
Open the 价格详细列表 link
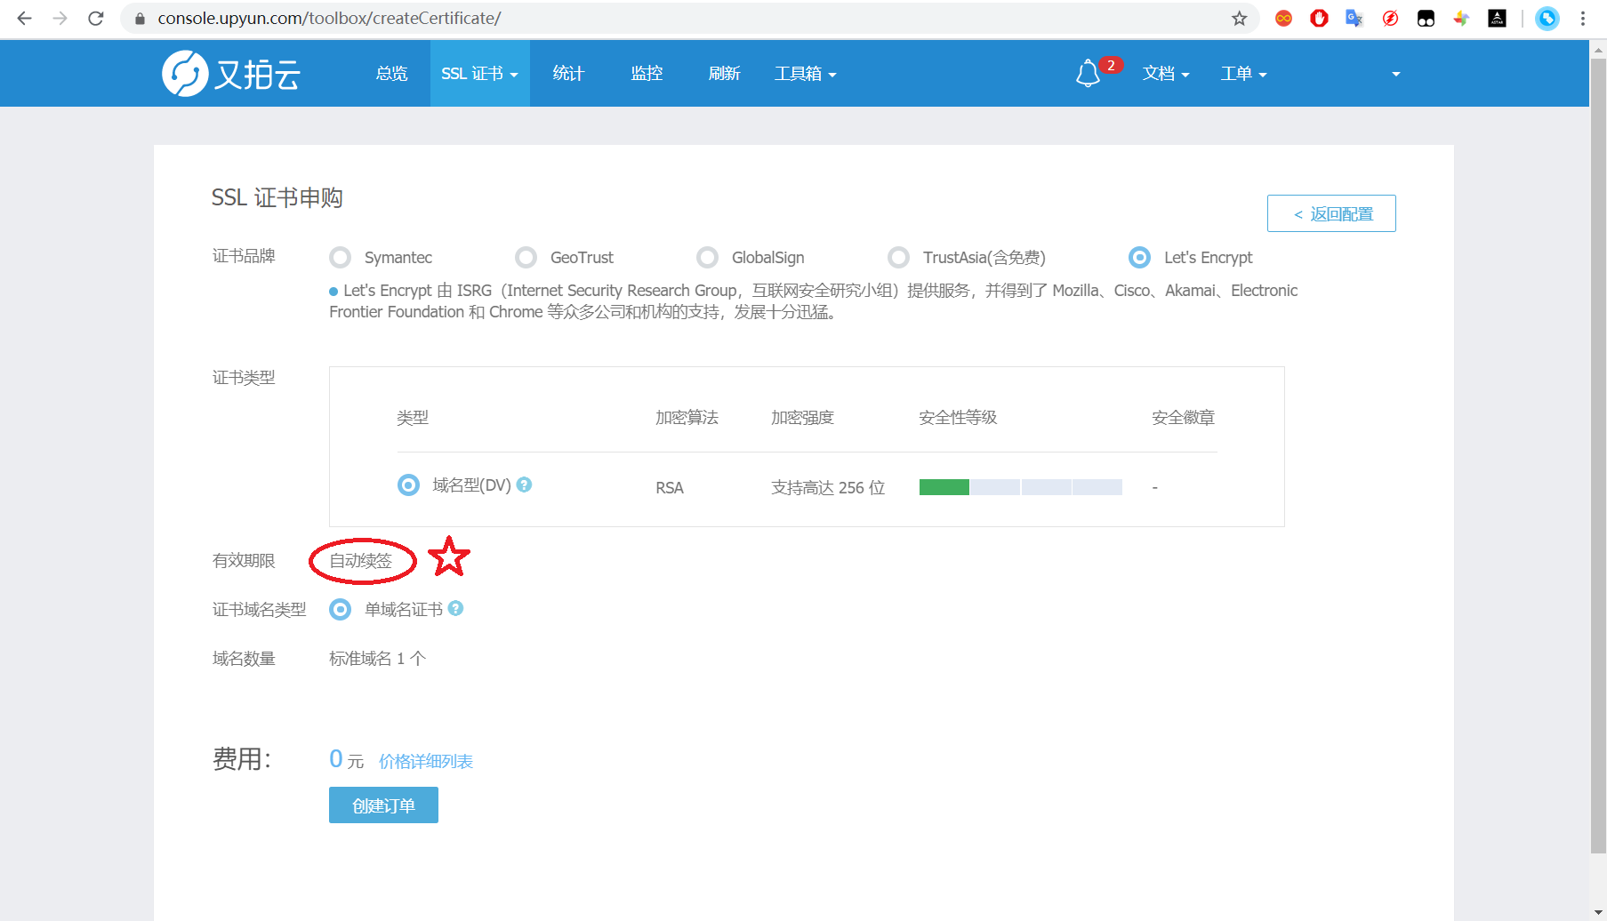426,761
